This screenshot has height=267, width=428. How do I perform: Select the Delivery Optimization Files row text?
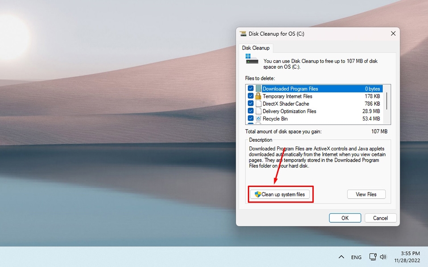coord(289,111)
